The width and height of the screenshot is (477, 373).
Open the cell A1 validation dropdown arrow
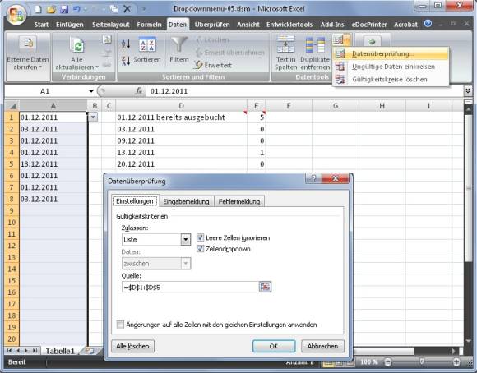click(x=93, y=117)
